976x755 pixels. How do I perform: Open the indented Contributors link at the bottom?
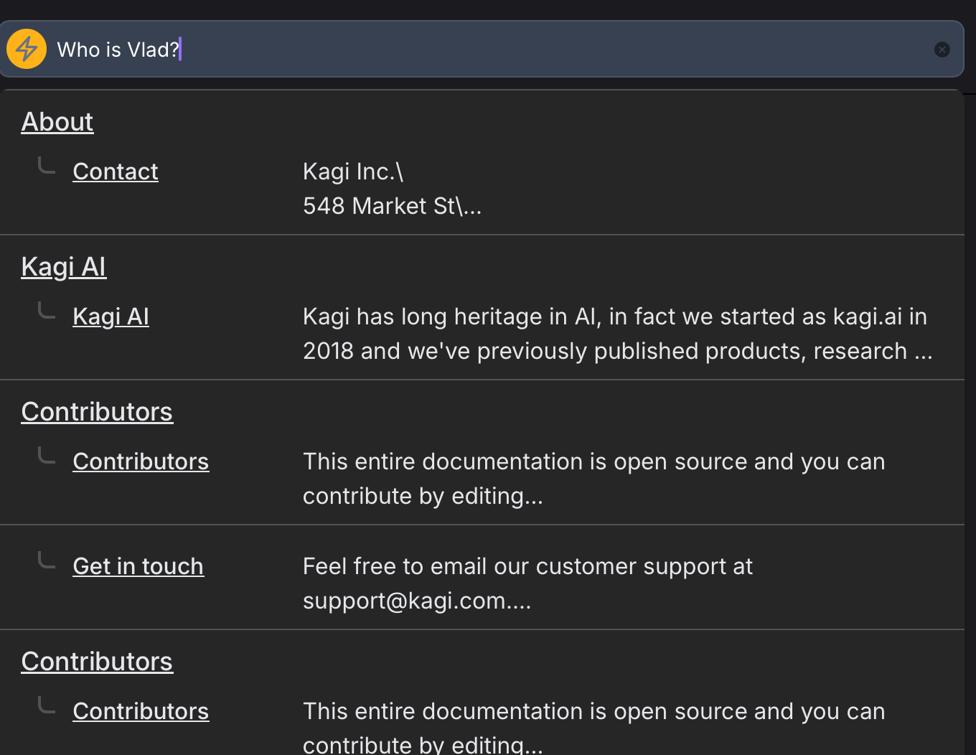(141, 711)
